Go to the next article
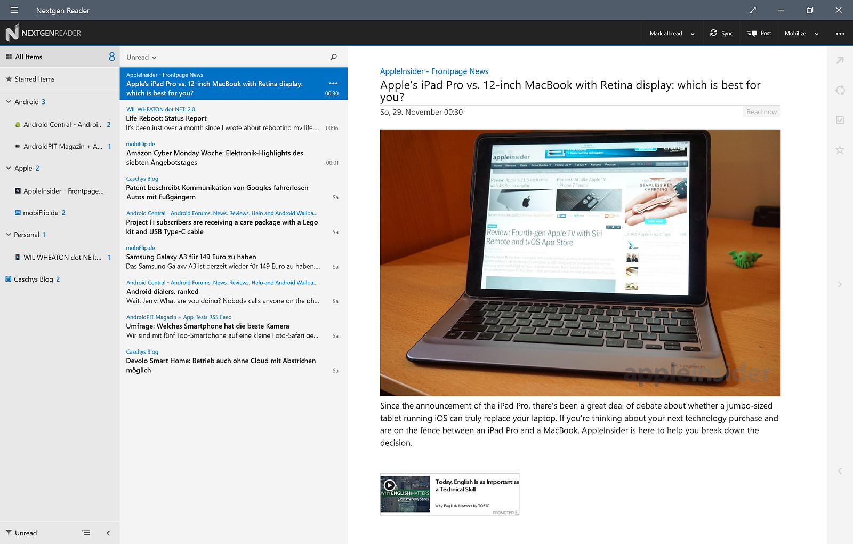The height and width of the screenshot is (544, 853). (x=840, y=284)
